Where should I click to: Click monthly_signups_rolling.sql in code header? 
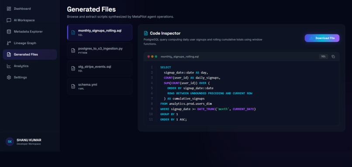(179, 57)
